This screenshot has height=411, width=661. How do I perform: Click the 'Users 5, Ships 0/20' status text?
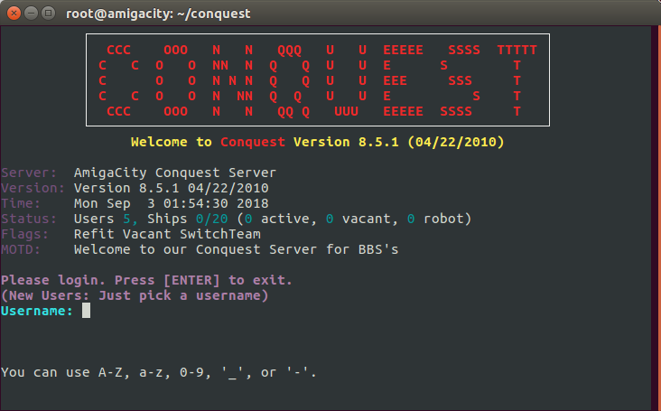coord(151,219)
